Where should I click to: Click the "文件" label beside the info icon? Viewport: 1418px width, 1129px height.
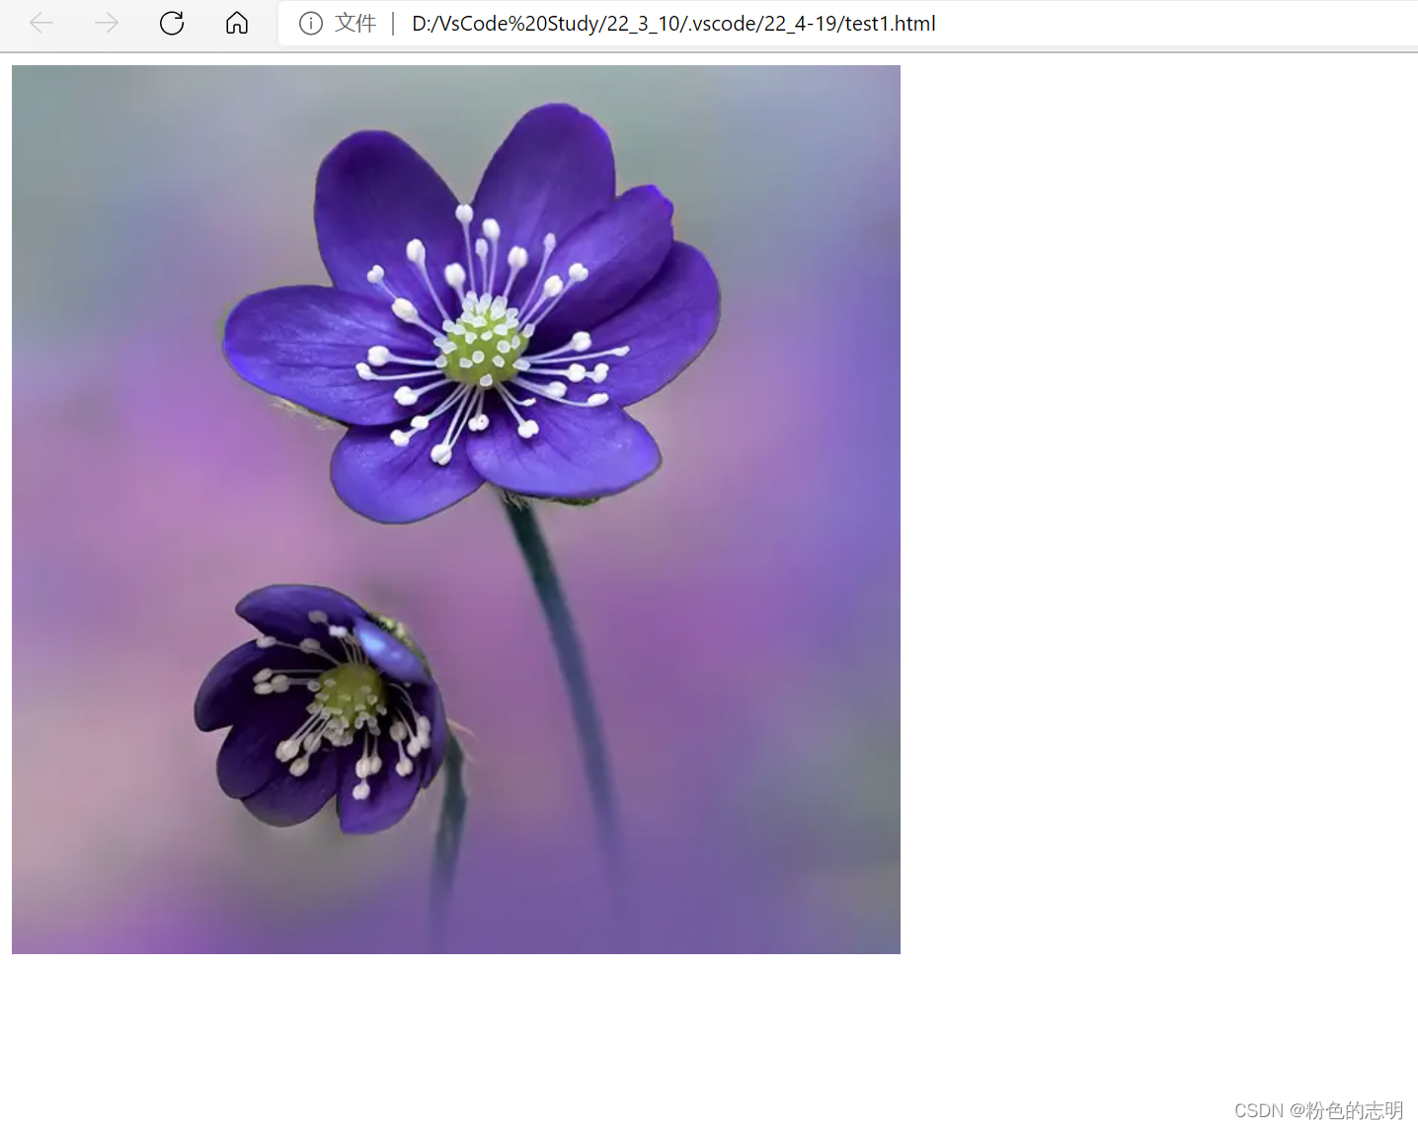(x=354, y=23)
